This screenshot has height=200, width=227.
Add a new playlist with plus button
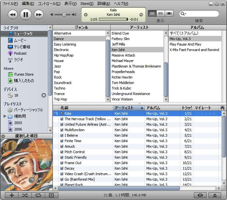(x=12, y=195)
